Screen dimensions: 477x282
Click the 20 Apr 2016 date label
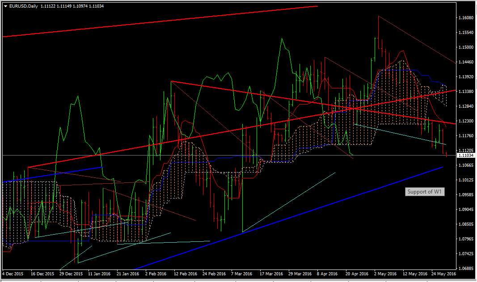point(357,274)
